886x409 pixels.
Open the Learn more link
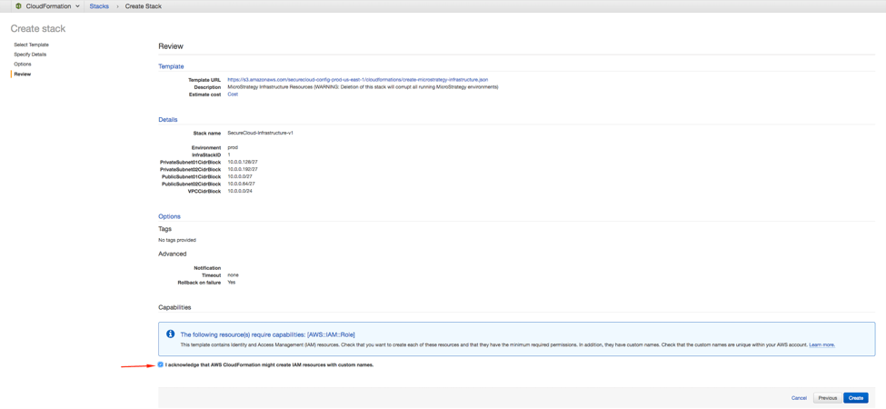coord(821,345)
